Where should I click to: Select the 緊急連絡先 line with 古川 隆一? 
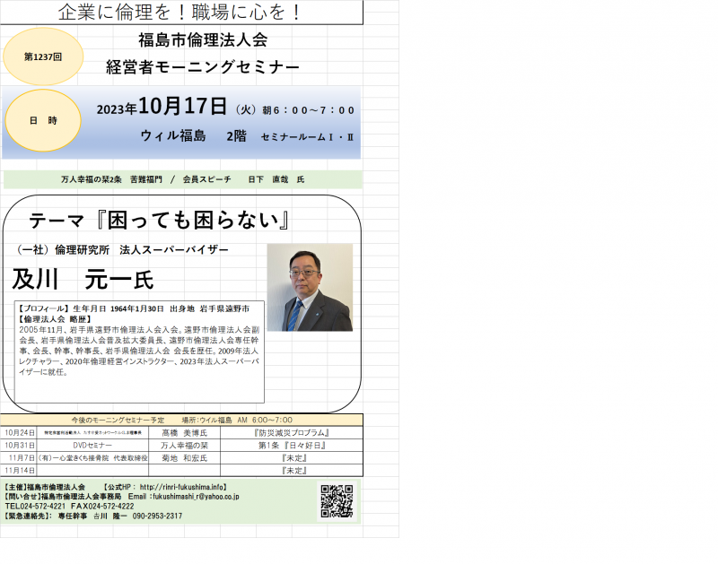(90, 516)
